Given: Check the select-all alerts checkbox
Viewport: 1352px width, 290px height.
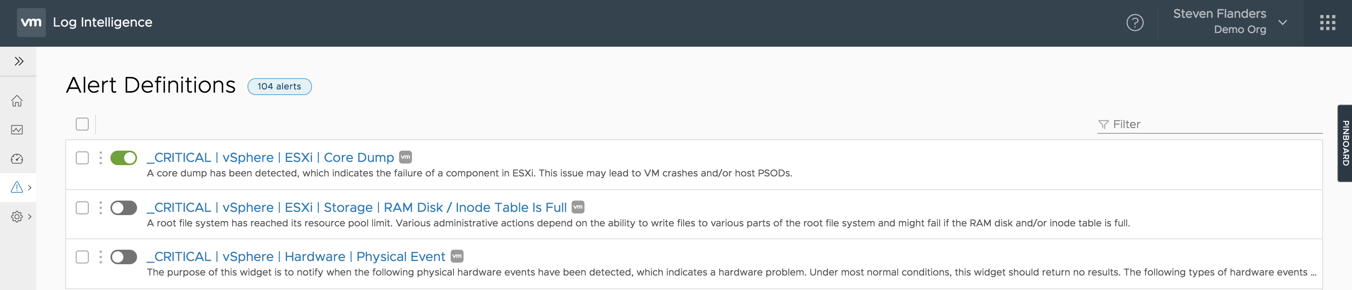Looking at the screenshot, I should [x=82, y=124].
